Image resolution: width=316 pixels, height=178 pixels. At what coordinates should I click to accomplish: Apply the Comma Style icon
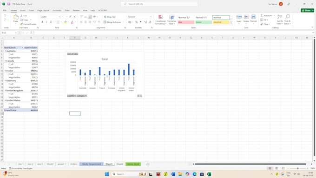click(141, 22)
